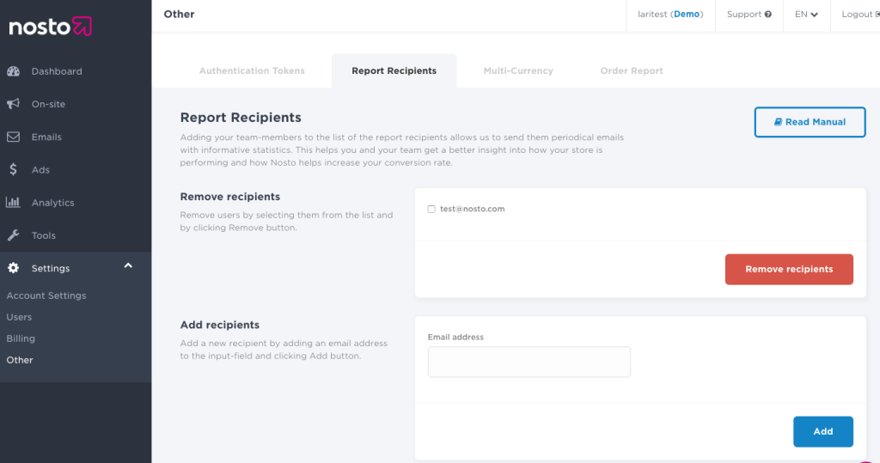The image size is (880, 463).
Task: Open the Support help menu
Action: (x=749, y=15)
